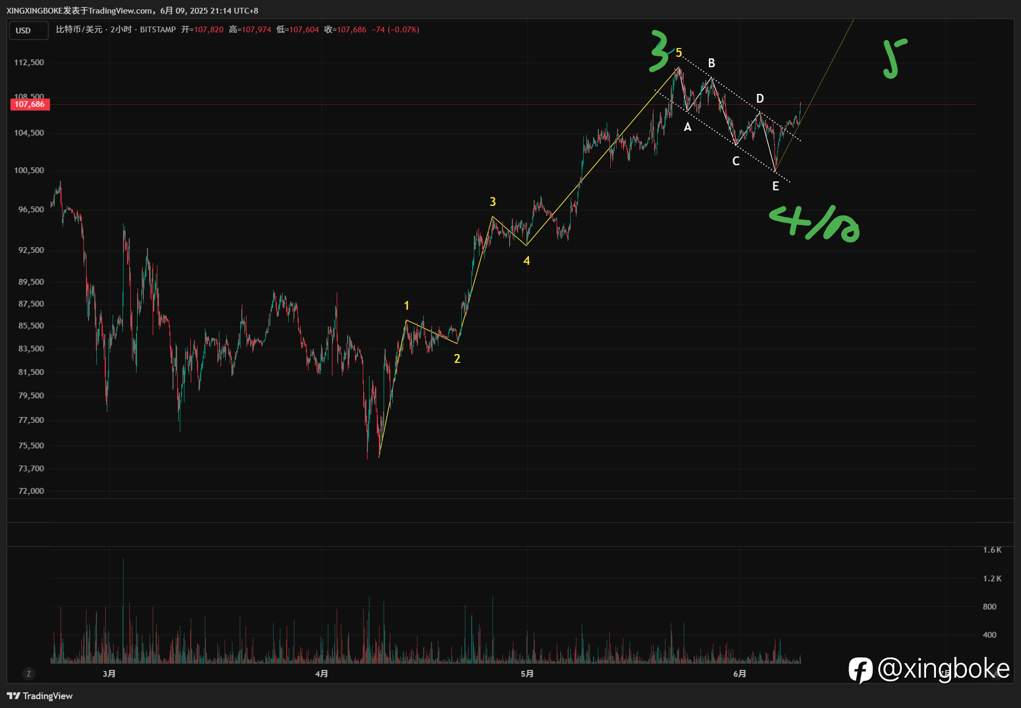Click the low value 低=107,604

[x=298, y=30]
